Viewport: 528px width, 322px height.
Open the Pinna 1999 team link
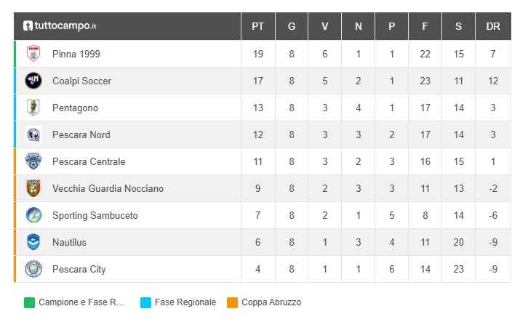click(x=76, y=54)
